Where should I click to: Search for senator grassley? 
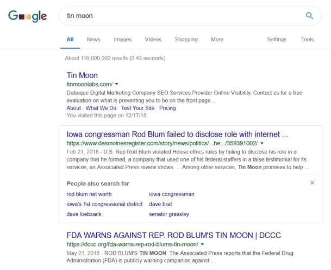169,214
